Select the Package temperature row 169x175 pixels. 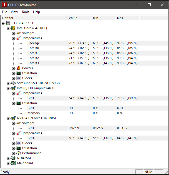coord(34,43)
